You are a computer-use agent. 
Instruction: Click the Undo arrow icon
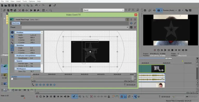coord(37,5)
